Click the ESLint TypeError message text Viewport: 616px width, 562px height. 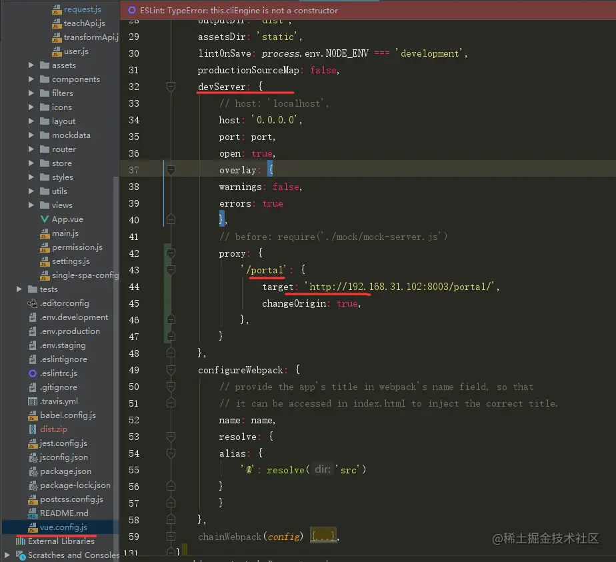pyautogui.click(x=239, y=11)
